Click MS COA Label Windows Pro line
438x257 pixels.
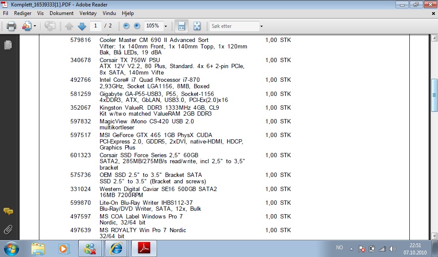[x=141, y=216]
